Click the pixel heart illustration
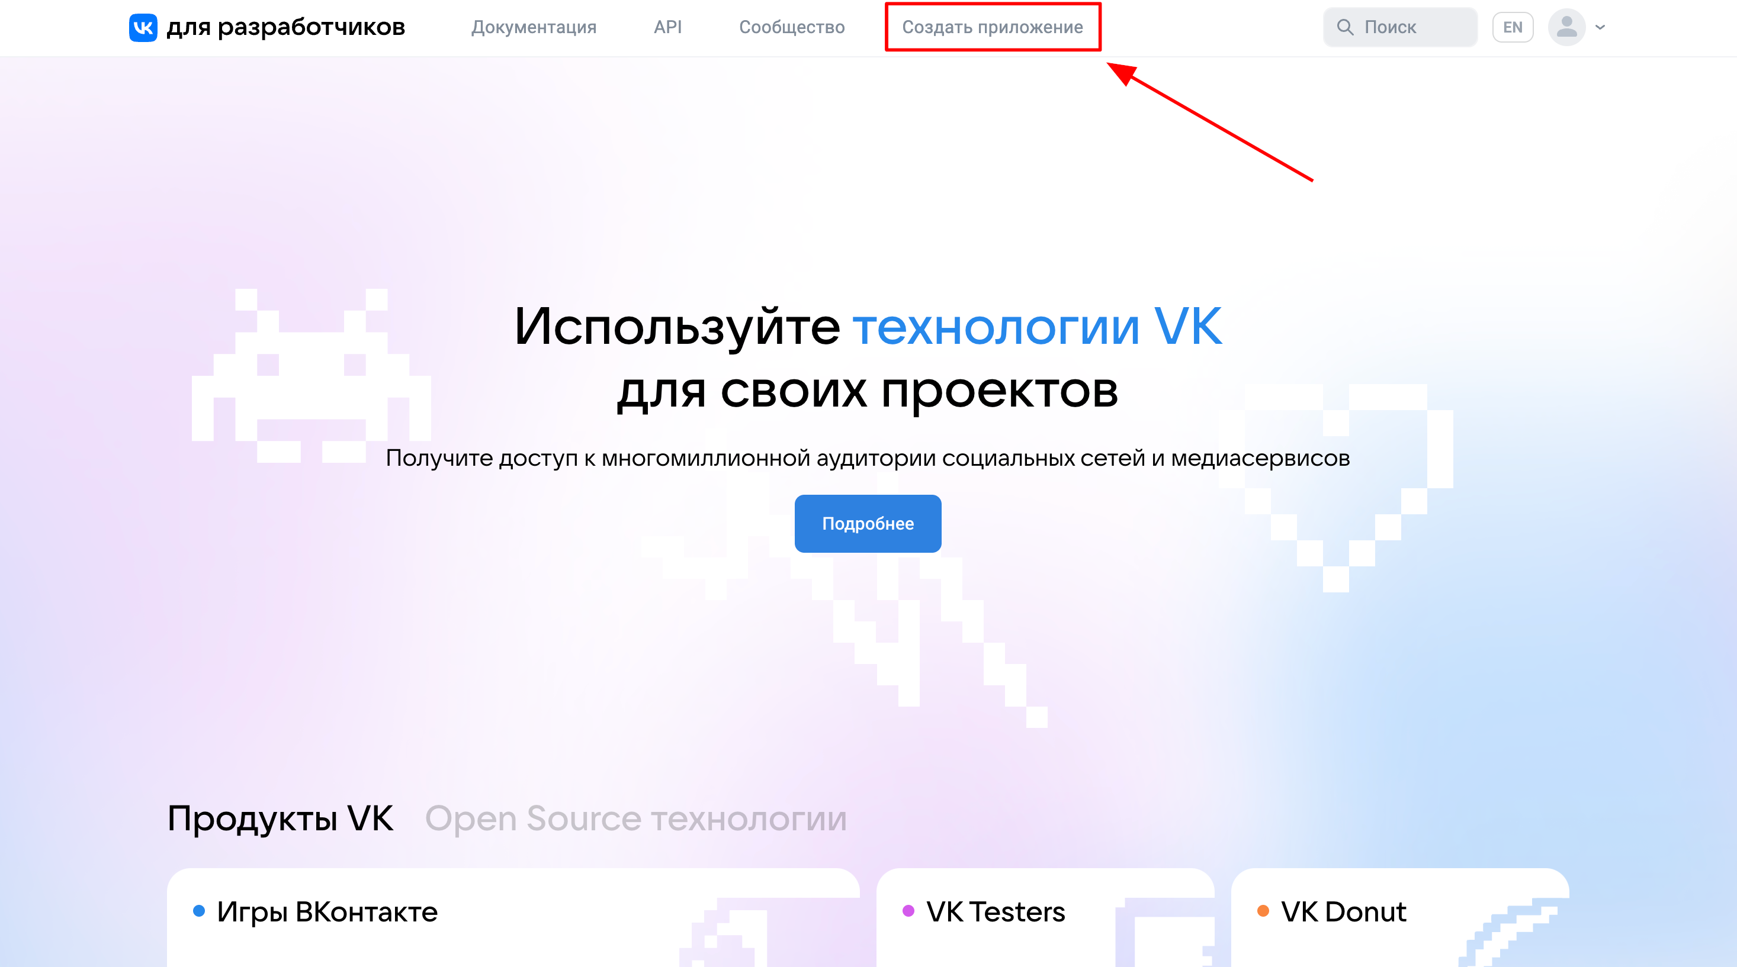1737x967 pixels. (x=1336, y=488)
